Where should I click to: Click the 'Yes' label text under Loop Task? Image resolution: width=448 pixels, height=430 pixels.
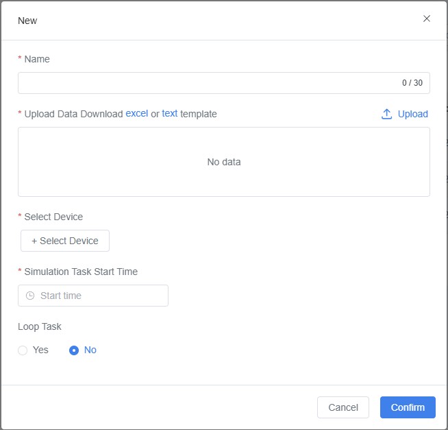(40, 350)
